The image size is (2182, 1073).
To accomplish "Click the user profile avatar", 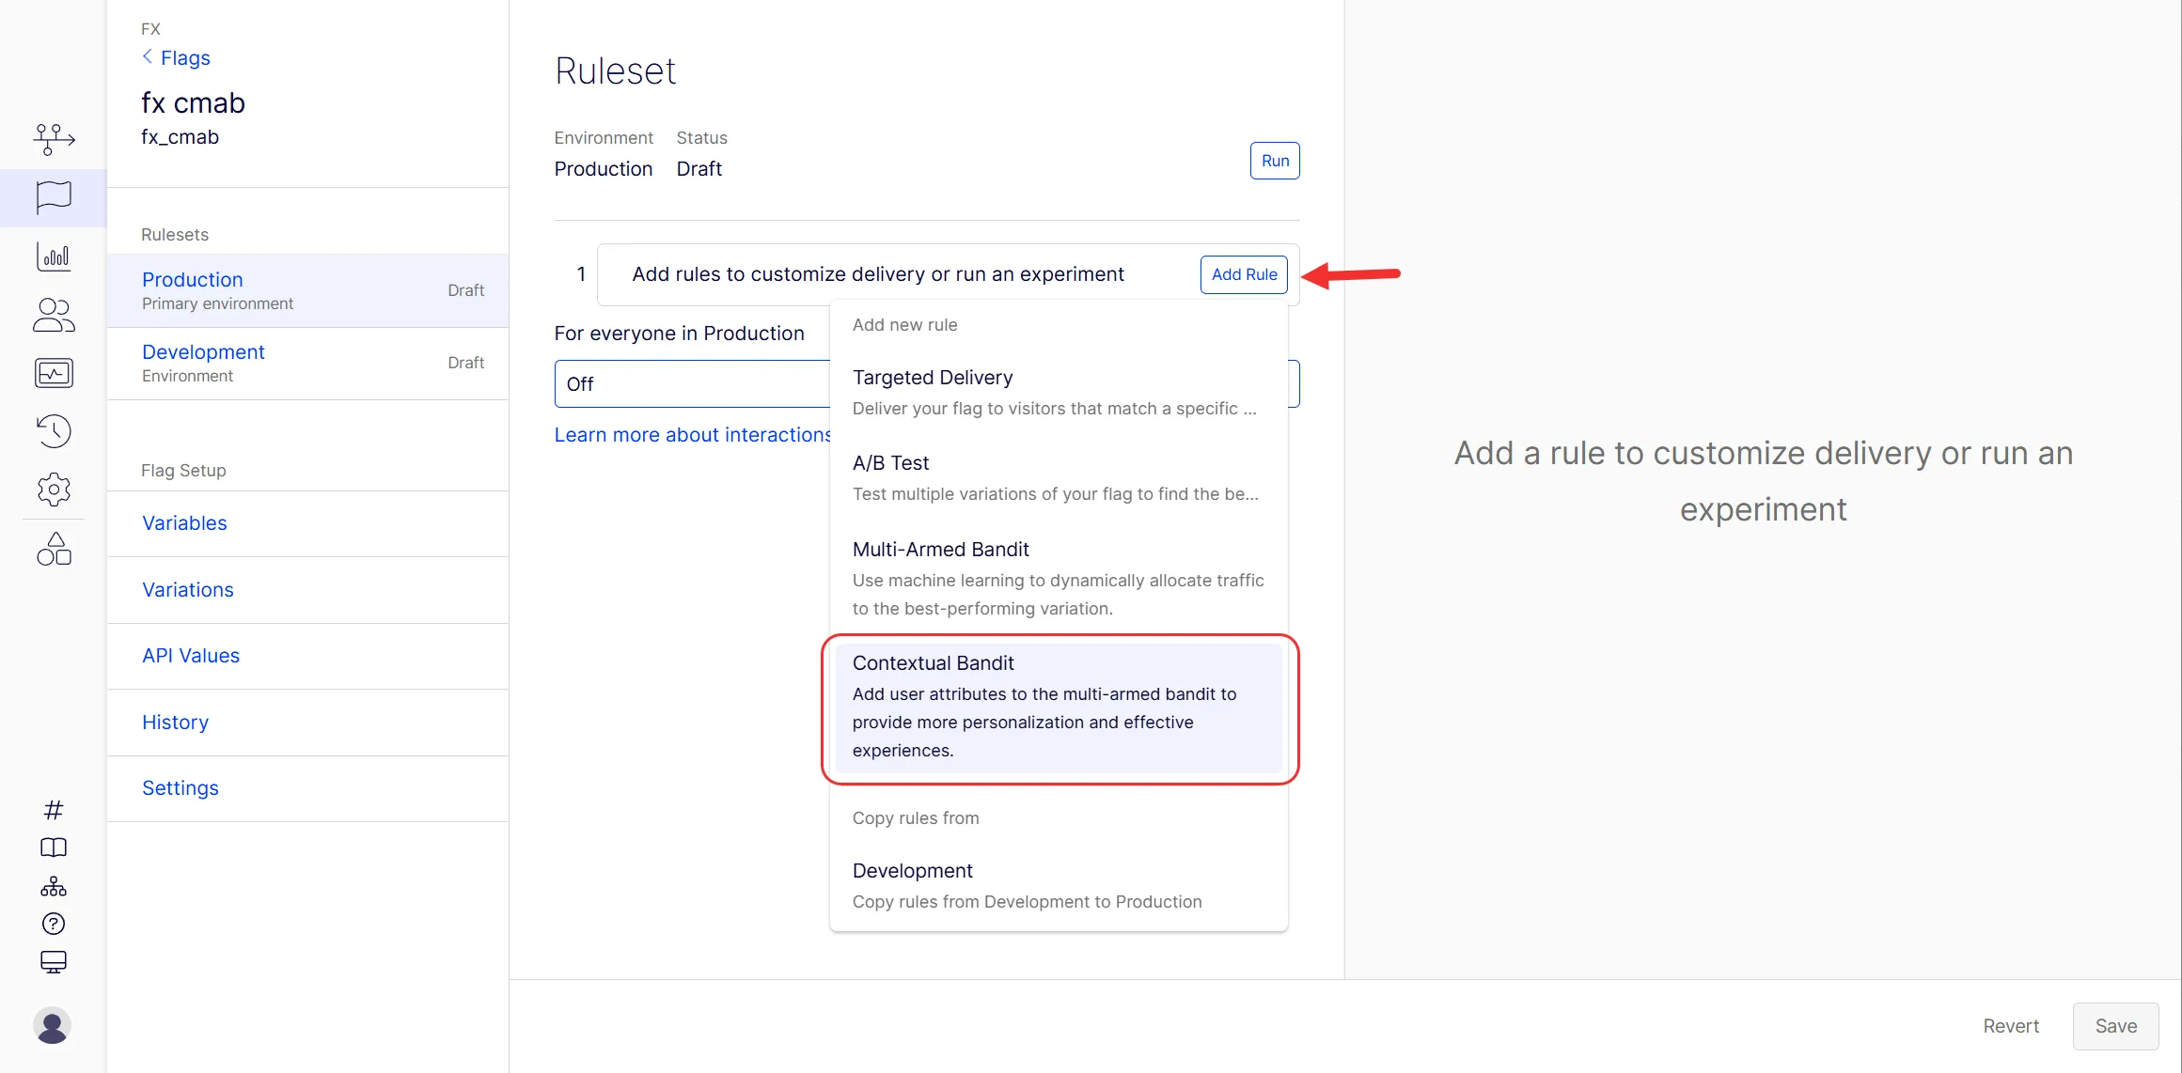I will (53, 1025).
